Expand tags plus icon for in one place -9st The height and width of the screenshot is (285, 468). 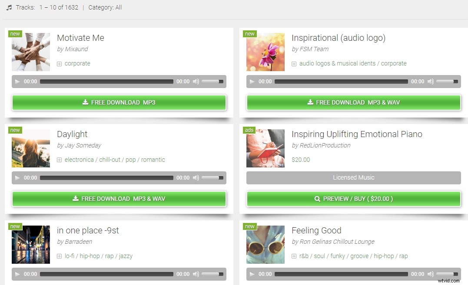point(59,256)
